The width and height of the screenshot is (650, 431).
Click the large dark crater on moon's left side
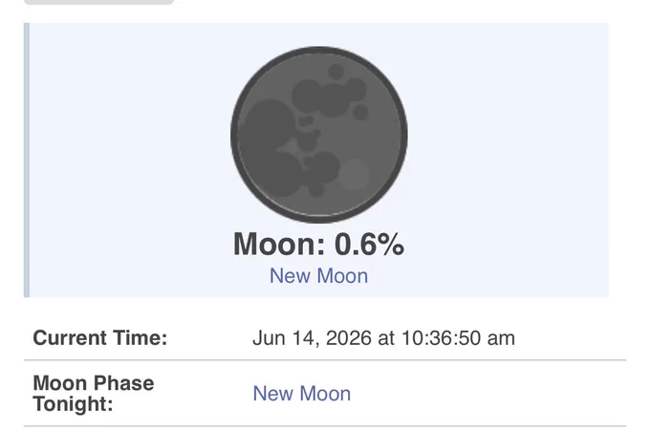[x=269, y=126]
